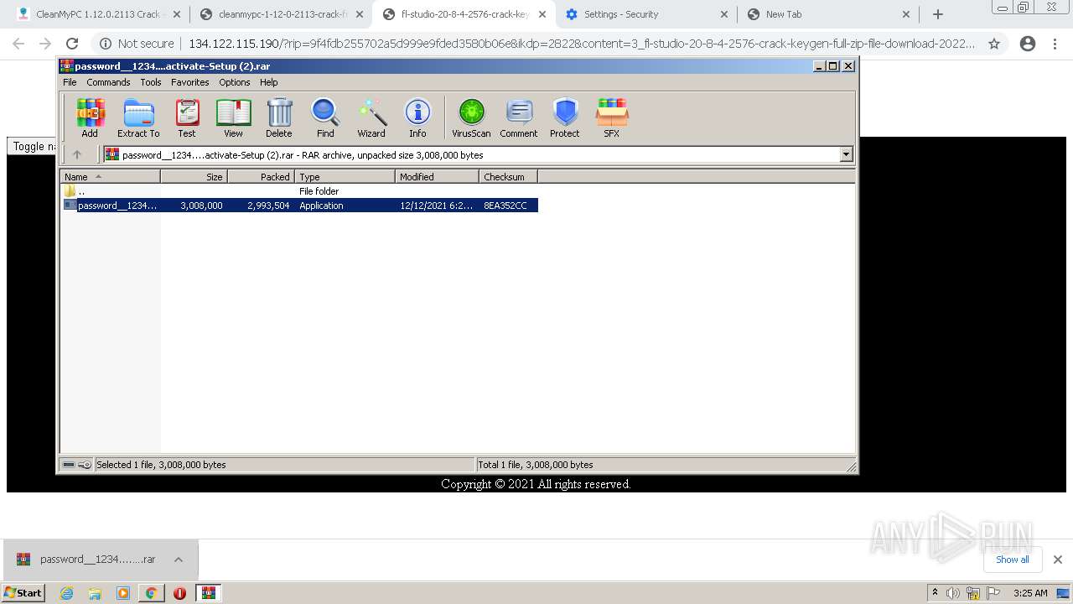Click Show all downloads button
Screen dimensions: 1073x604
coord(1013,560)
